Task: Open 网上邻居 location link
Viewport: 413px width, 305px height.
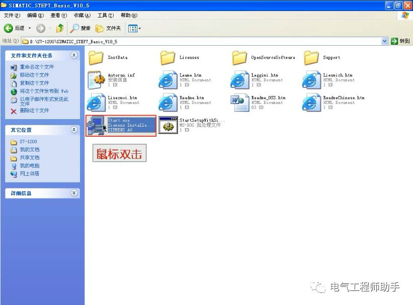Action: tap(30, 174)
